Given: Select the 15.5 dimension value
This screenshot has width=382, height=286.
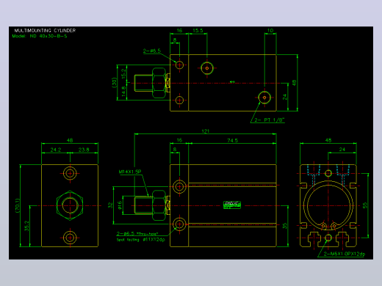Looking at the screenshot, I should [x=198, y=31].
